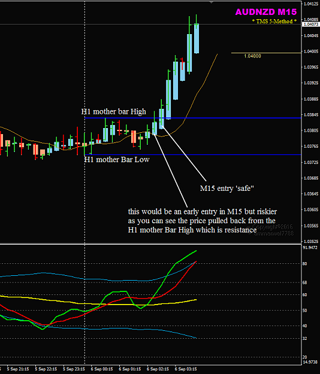Image resolution: width=320 pixels, height=374 pixels.
Task: Click the TMS 5-Method label
Action: 274,21
